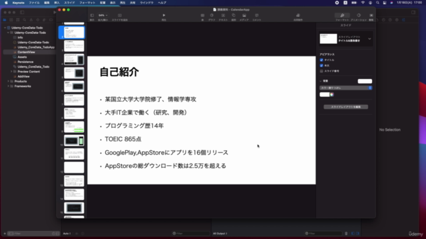This screenshot has width=426, height=239.
Task: Insert a table via the toolbar
Action: pos(202,15)
